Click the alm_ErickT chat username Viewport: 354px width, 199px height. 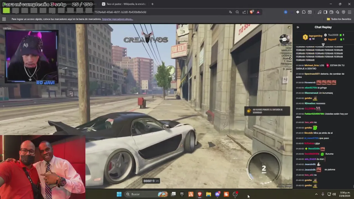click(310, 159)
